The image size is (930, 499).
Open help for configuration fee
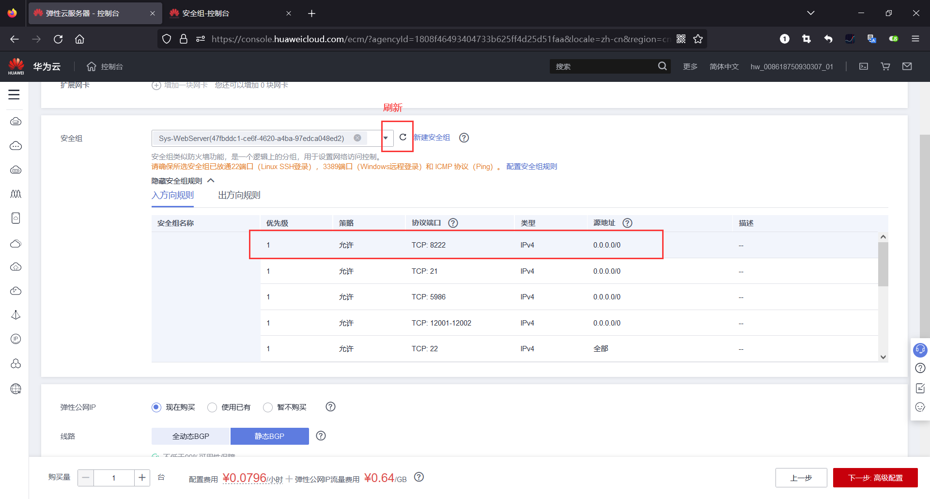(419, 477)
